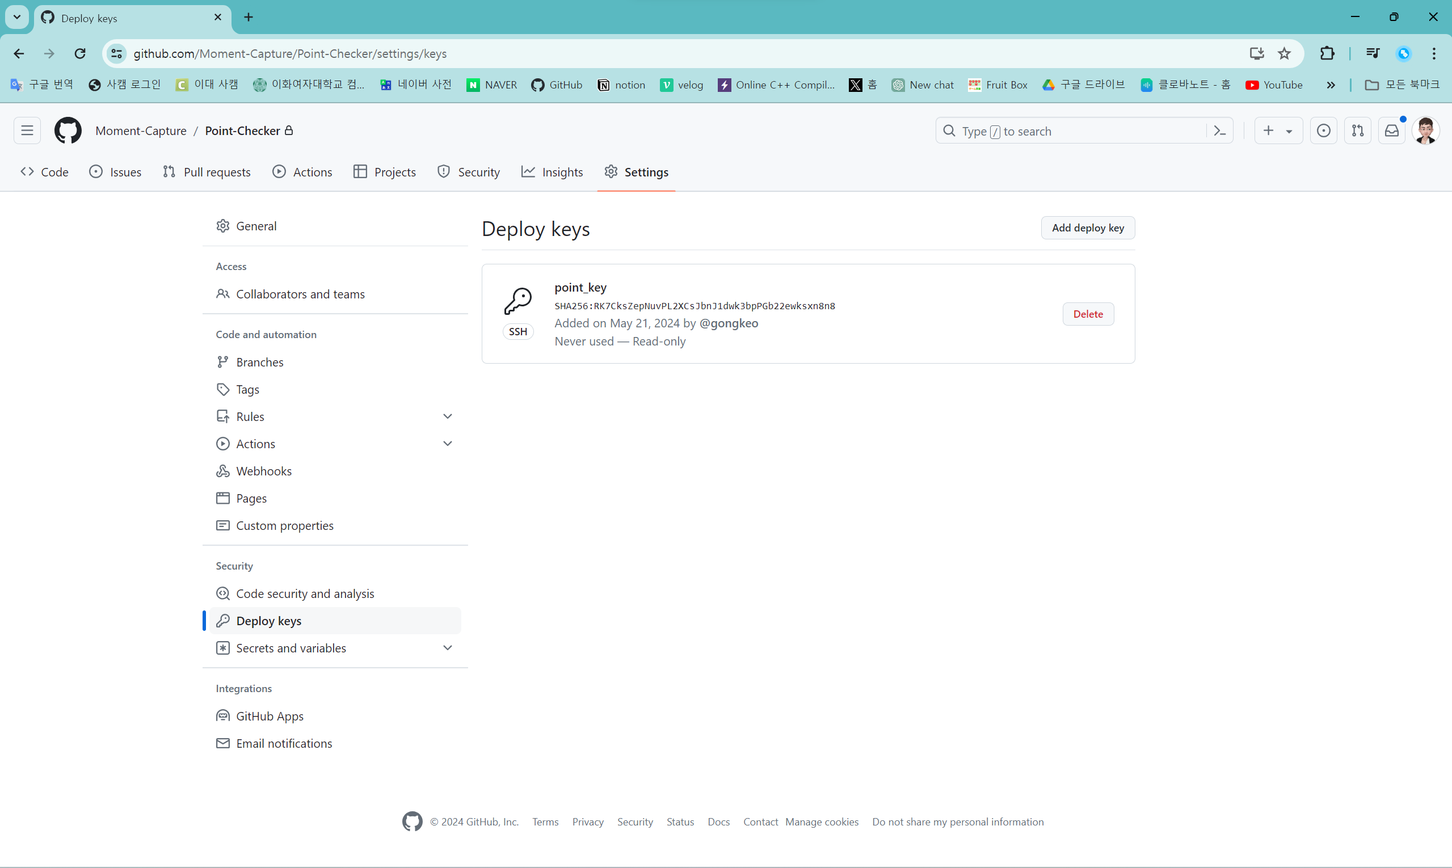Click the user profile avatar

coord(1426,130)
